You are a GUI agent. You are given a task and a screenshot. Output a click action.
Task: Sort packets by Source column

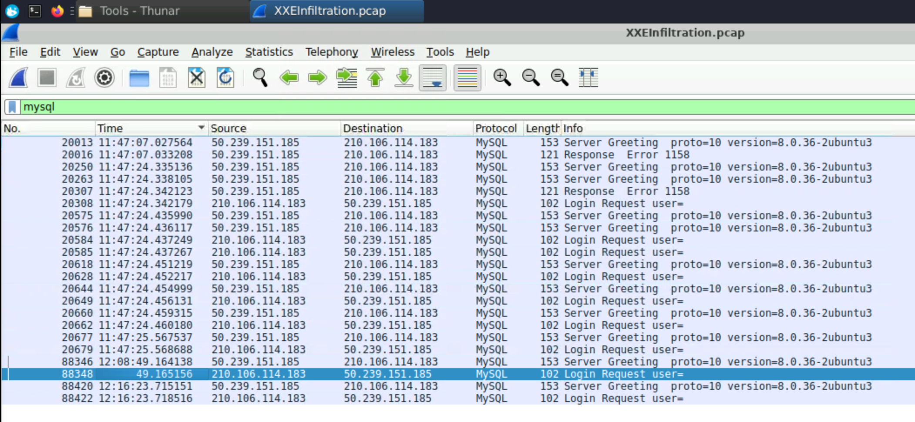(274, 128)
